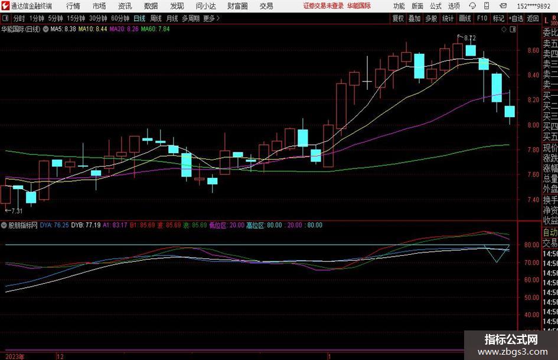Click the 自动 label in the side panel
The image size is (558, 360).
coord(550,232)
